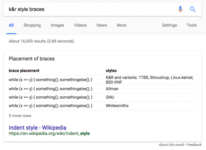
Task: Click the en.wikipedia.org Indent_style URL
Action: [49, 133]
